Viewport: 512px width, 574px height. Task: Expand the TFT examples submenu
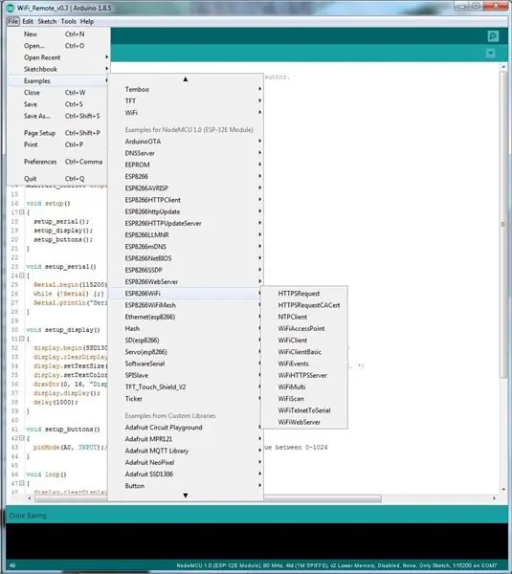click(x=186, y=101)
